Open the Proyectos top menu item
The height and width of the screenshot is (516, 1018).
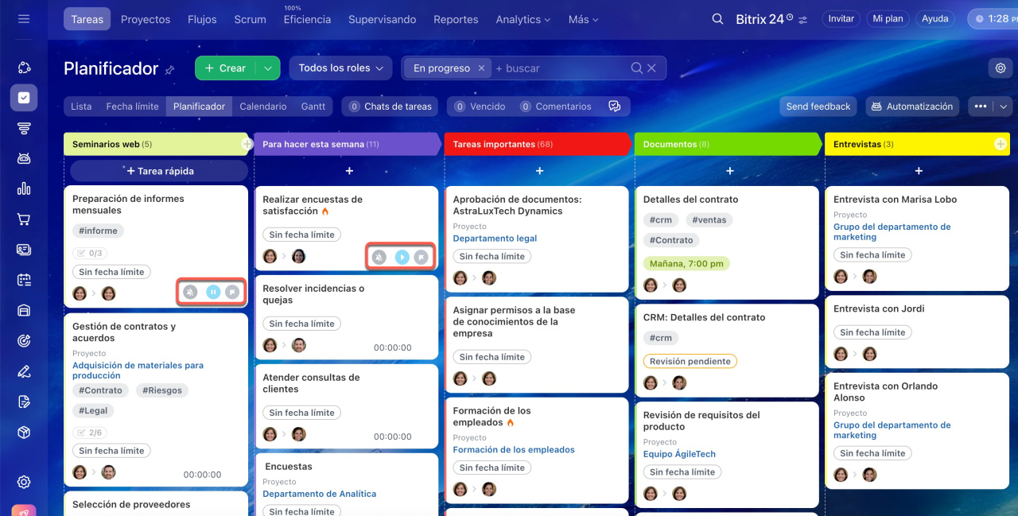pos(146,19)
